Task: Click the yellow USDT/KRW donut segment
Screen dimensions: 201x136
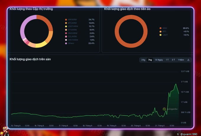Action: (41, 45)
